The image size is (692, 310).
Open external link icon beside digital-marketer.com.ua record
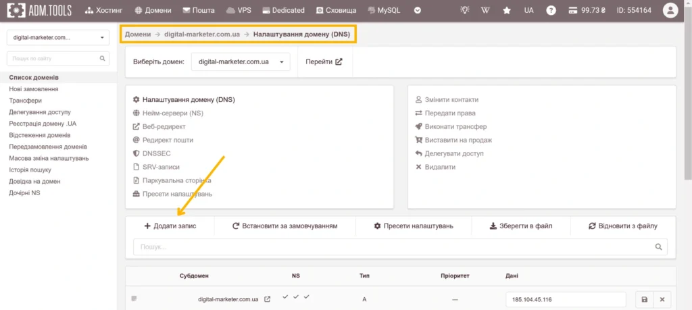[267, 299]
